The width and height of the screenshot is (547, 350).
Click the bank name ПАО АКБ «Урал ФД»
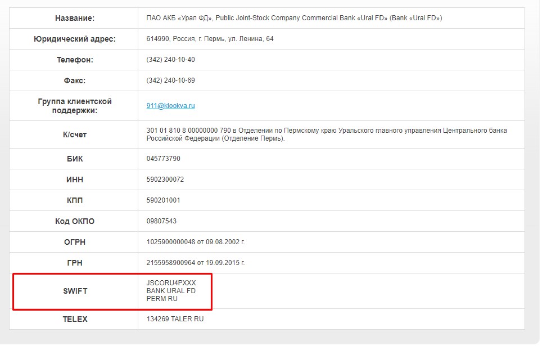coord(179,18)
